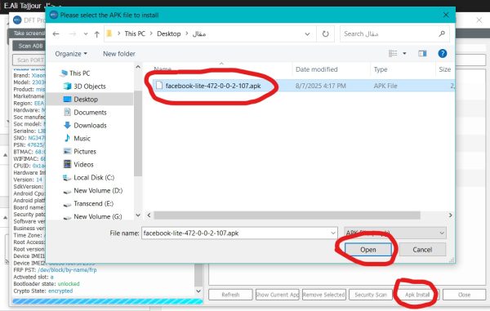The height and width of the screenshot is (311, 490).
Task: Go back in the file dialog
Action: point(56,33)
